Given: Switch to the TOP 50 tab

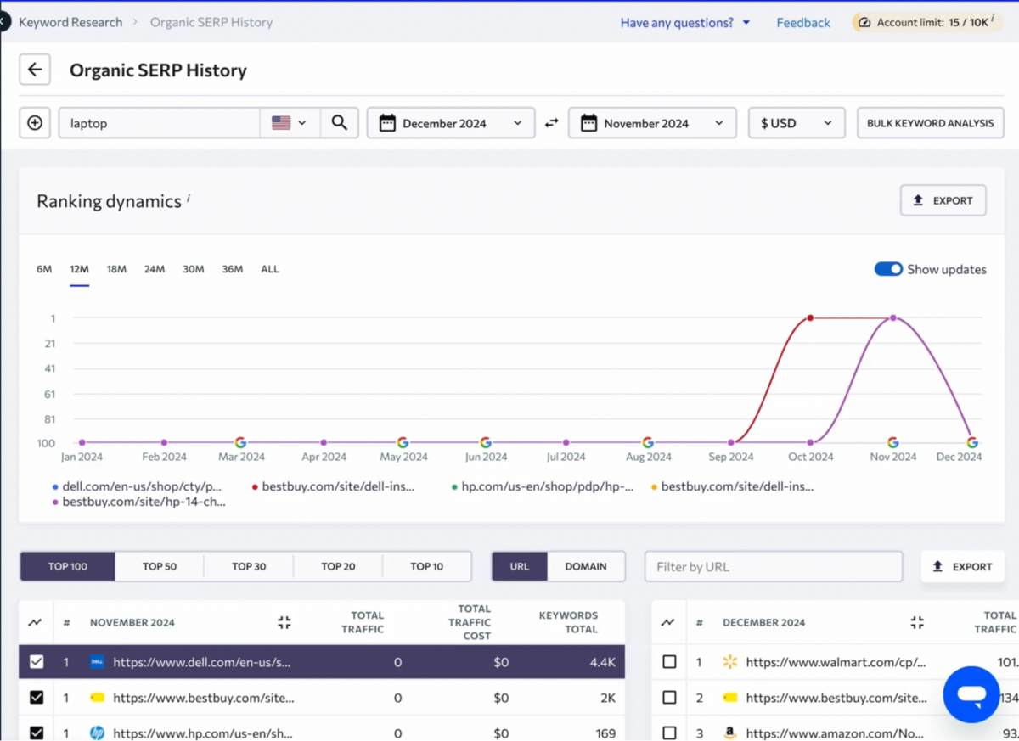Looking at the screenshot, I should tap(160, 566).
